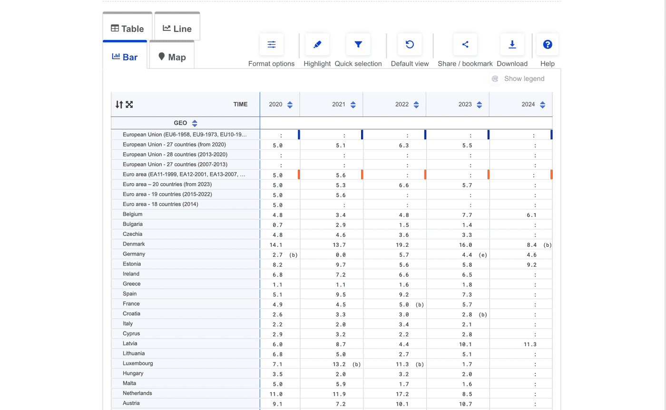Click the expand table fullscreen icon

[129, 105]
